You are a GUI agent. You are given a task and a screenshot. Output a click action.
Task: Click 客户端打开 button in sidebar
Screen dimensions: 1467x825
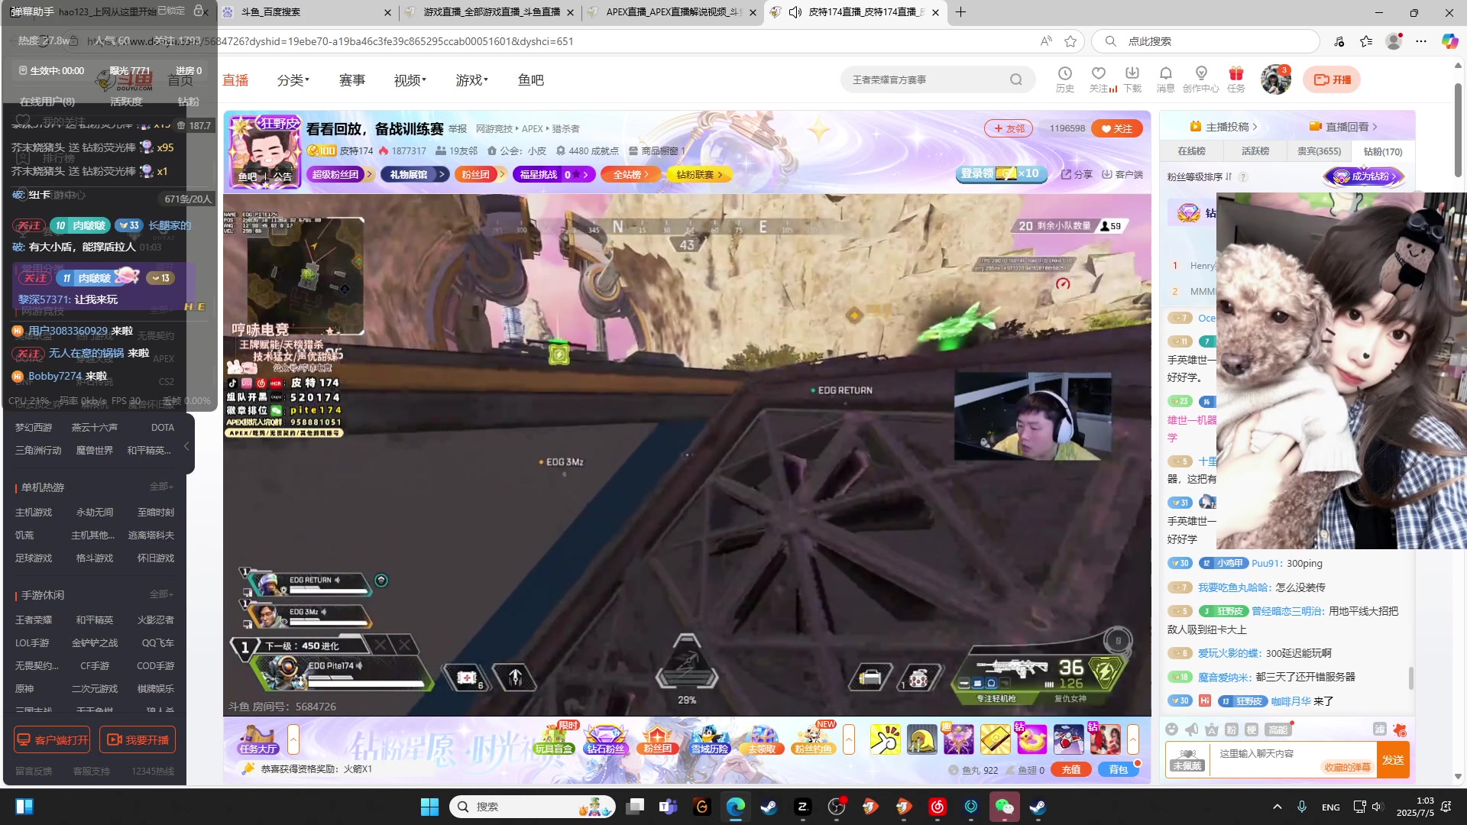point(52,739)
